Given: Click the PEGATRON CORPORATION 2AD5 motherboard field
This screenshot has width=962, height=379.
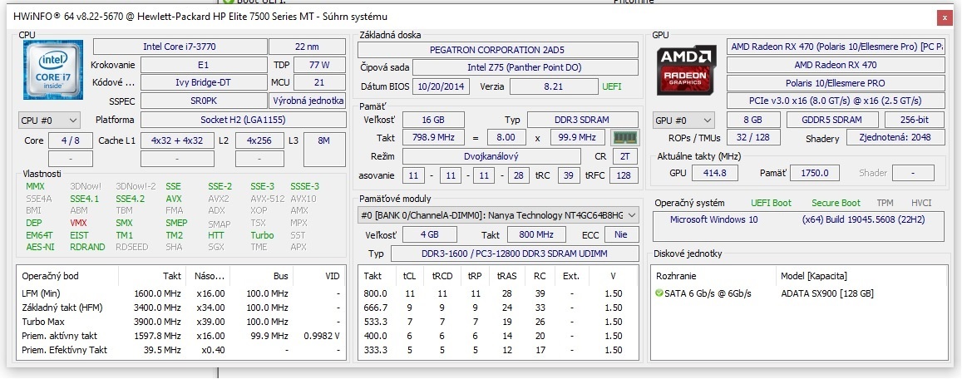Looking at the screenshot, I should [497, 50].
